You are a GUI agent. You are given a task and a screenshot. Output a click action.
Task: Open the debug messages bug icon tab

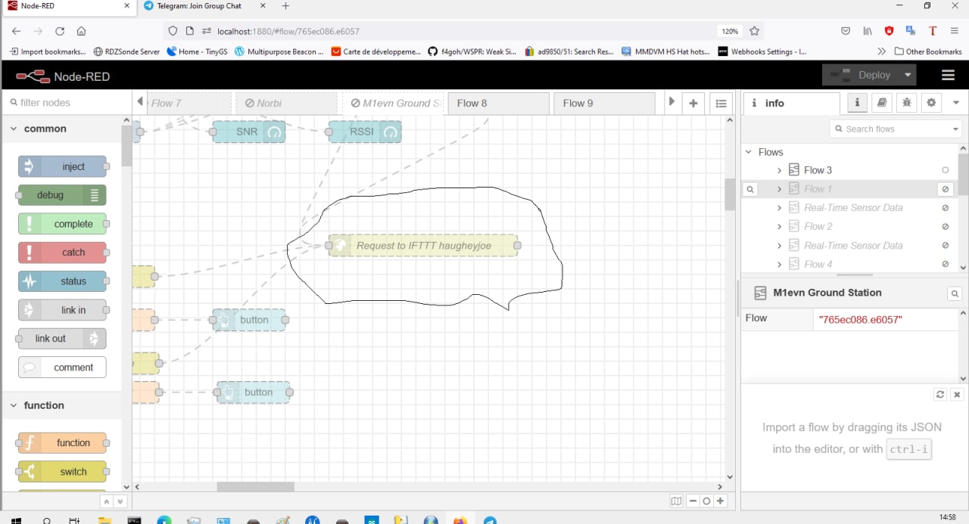[x=906, y=103]
